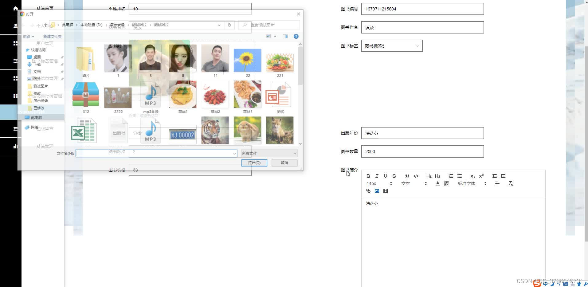
Task: Select 桌面 in the navigation tree
Action: point(37,57)
